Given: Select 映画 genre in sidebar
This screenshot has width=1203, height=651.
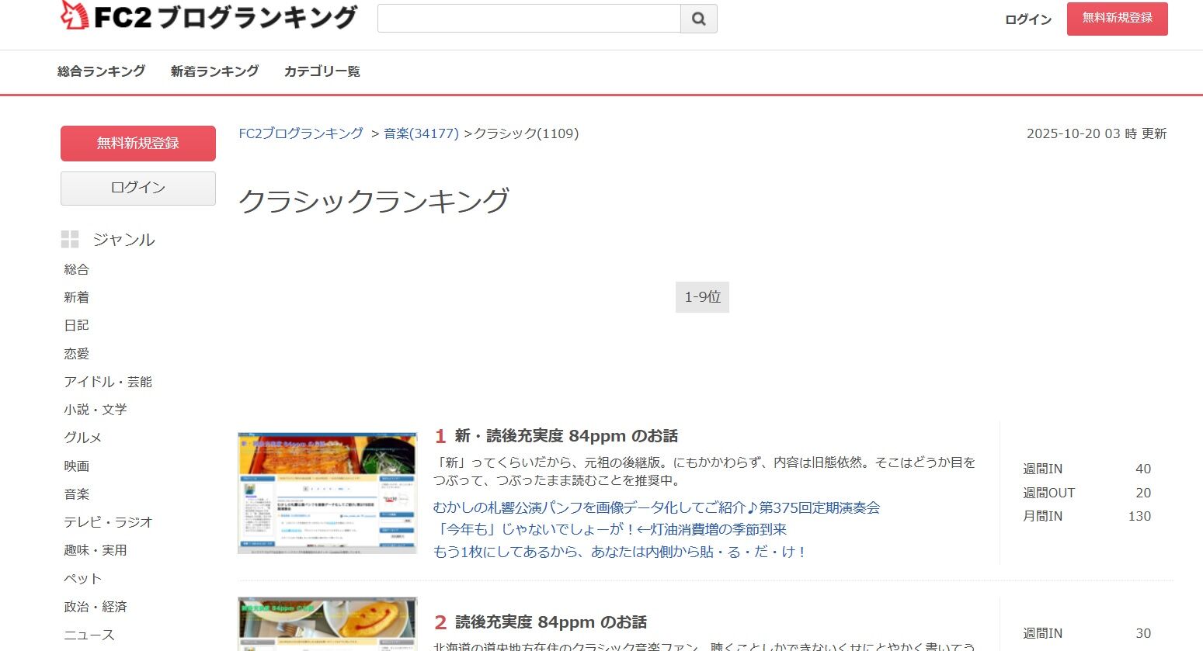Looking at the screenshot, I should [x=77, y=466].
